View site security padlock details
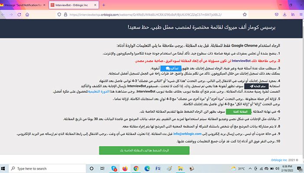This screenshot has width=304, height=173. click(66, 14)
